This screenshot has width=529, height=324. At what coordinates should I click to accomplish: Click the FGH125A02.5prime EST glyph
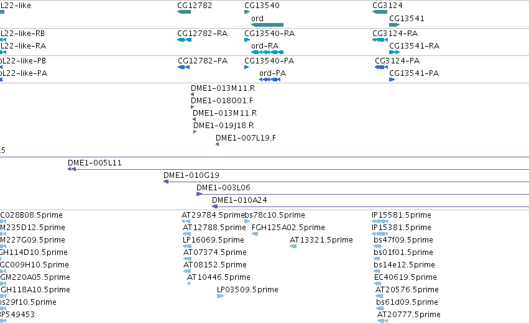click(x=255, y=234)
